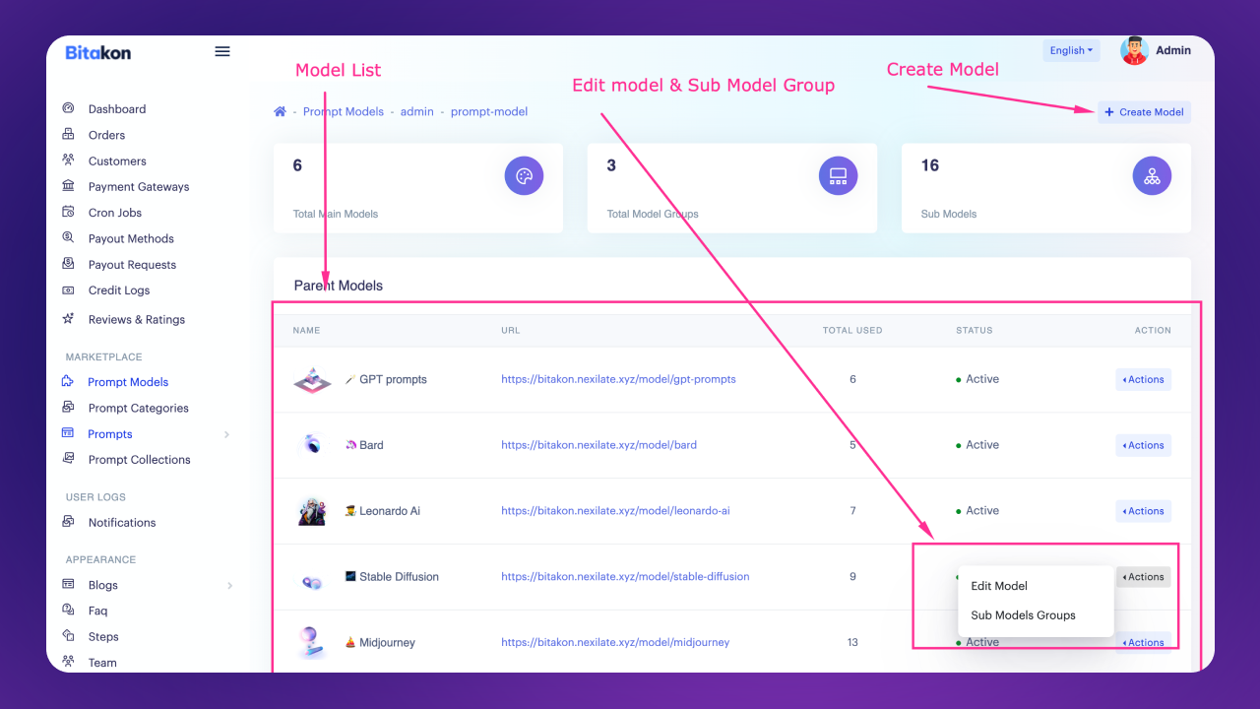Click the admin breadcrumb link

coord(417,111)
